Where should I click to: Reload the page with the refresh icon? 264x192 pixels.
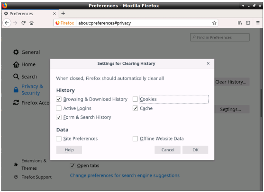[x=23, y=23]
